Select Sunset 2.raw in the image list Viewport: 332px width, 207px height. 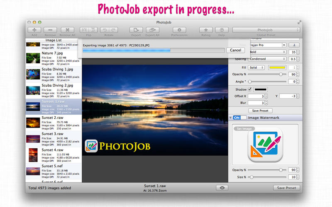tap(54, 123)
